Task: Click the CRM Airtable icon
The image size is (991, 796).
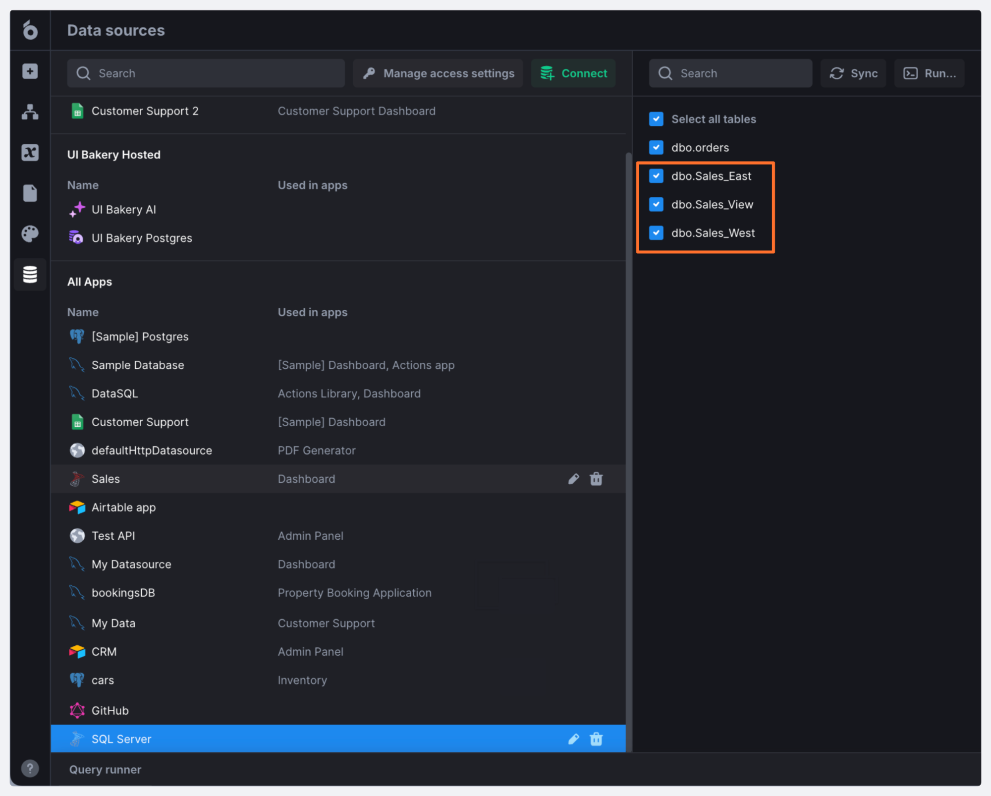Action: 77,651
